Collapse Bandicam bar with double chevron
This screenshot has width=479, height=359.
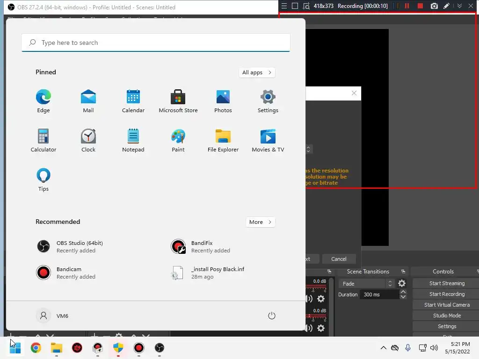tap(459, 6)
